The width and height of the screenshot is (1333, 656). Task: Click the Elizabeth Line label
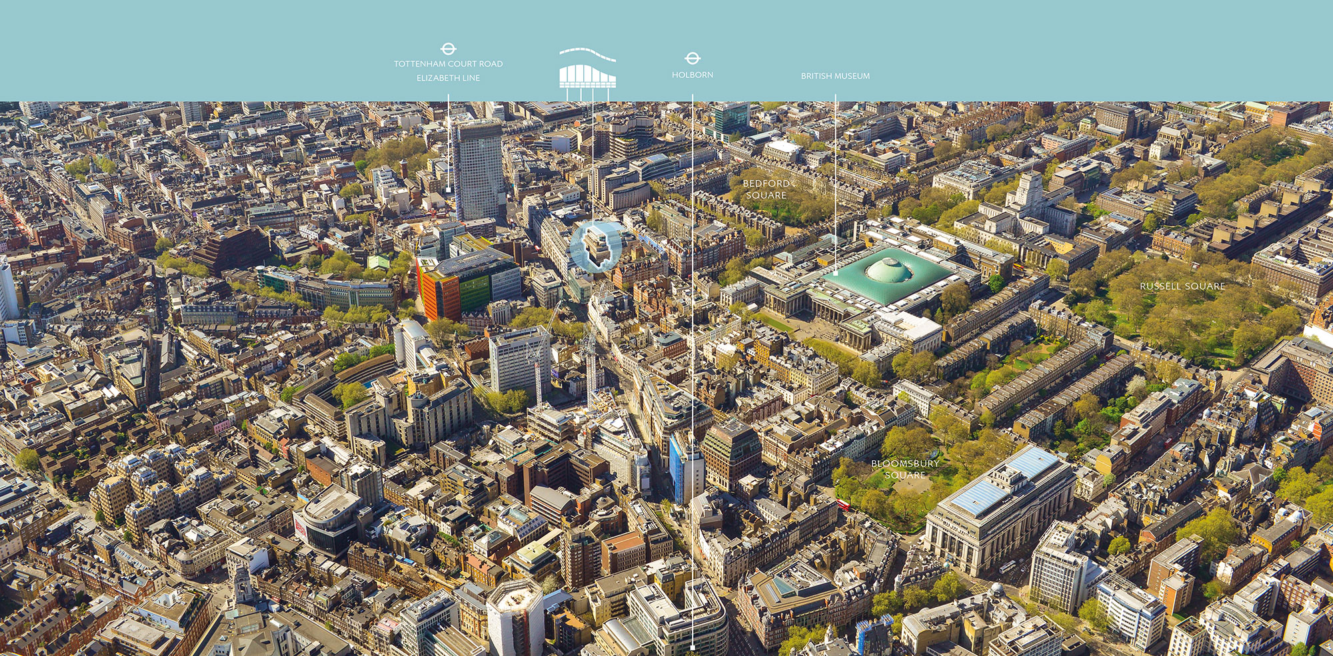coord(448,78)
